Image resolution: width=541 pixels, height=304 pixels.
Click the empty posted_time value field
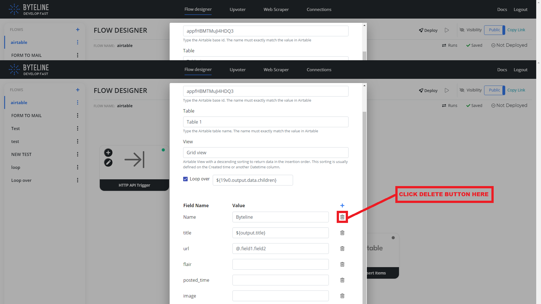pyautogui.click(x=280, y=280)
